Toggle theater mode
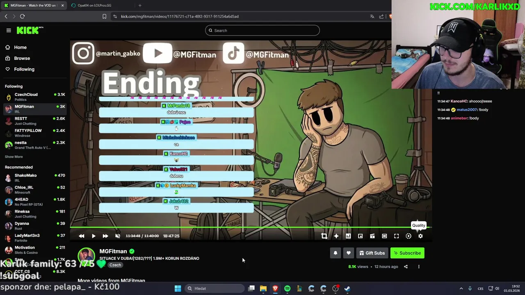The height and width of the screenshot is (295, 525). [x=384, y=236]
